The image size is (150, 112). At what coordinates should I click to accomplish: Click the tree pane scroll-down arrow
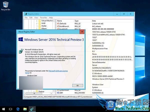tap(54, 91)
